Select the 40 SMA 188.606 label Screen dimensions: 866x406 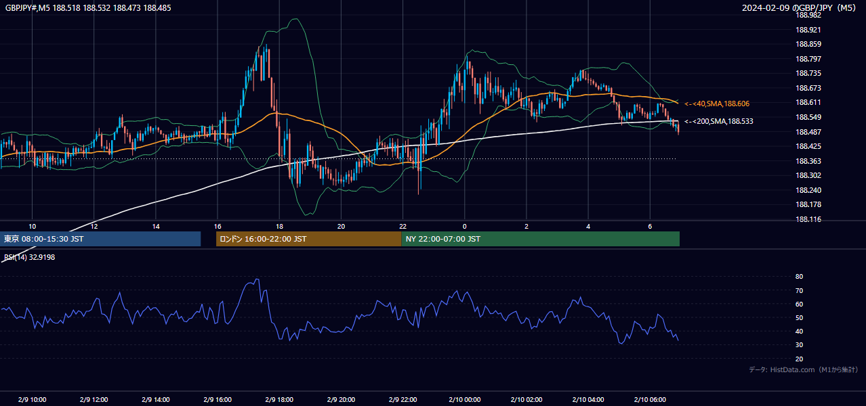(716, 104)
